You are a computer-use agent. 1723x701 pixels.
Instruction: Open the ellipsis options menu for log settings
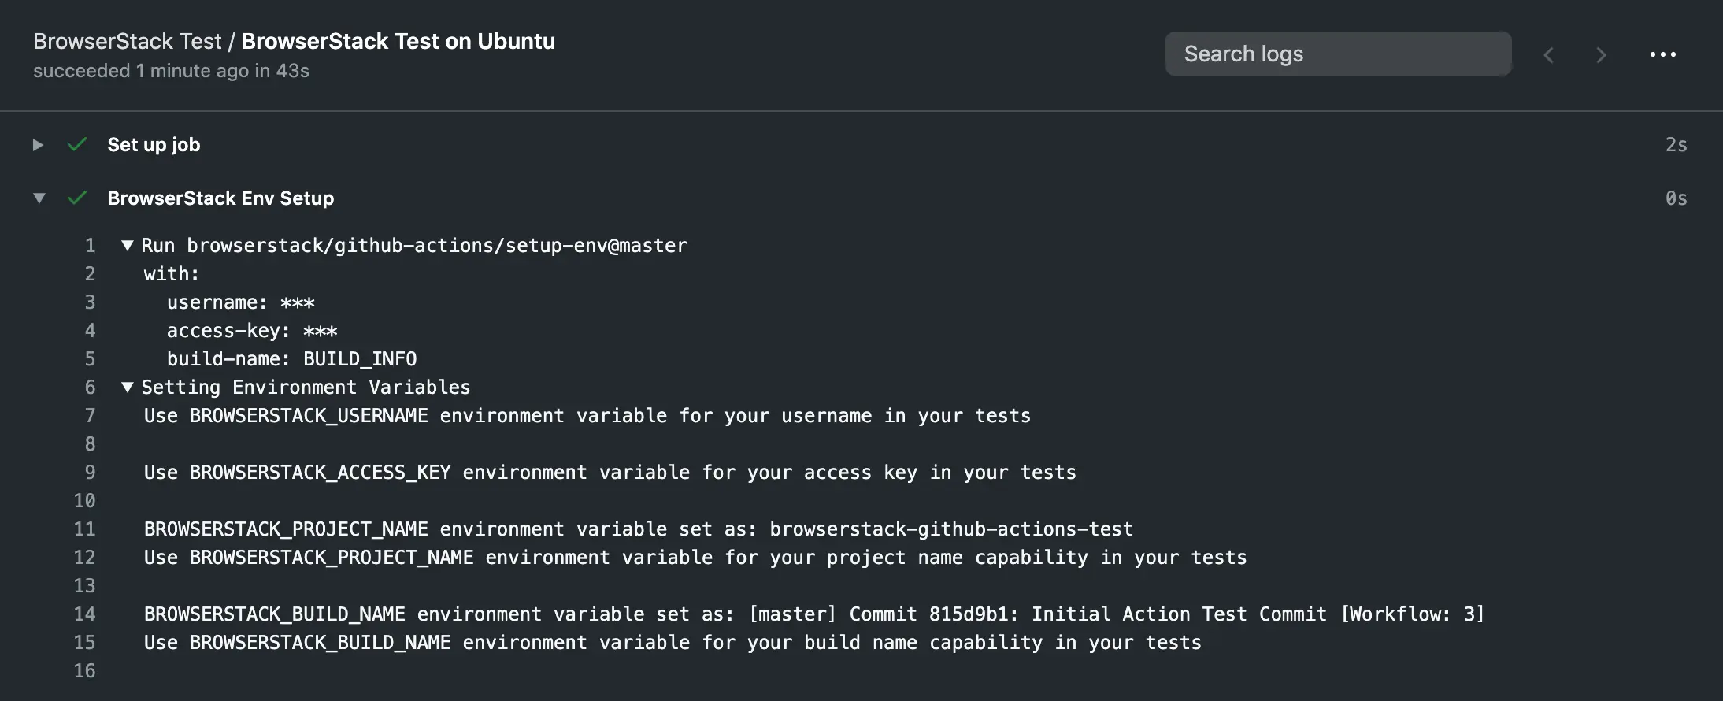(x=1663, y=54)
